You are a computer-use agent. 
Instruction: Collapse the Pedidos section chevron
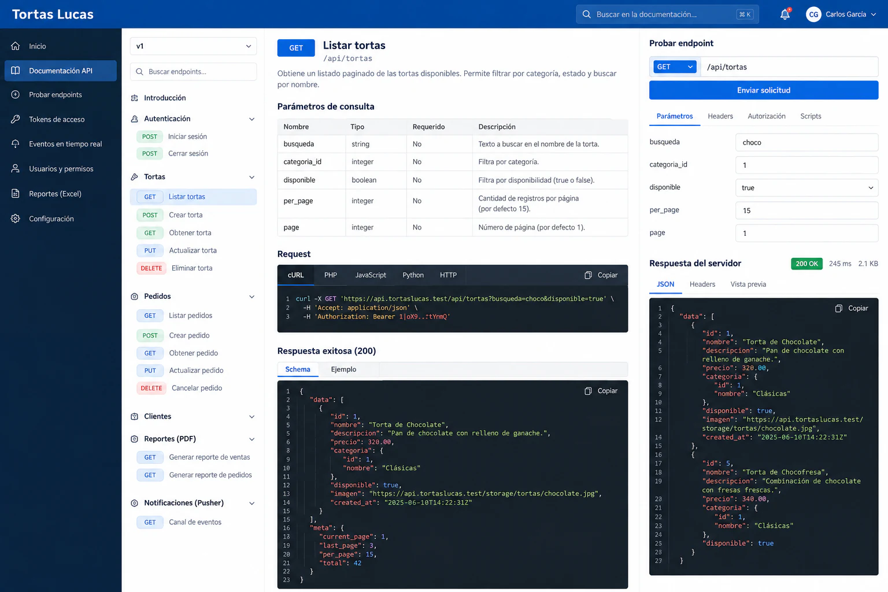251,297
